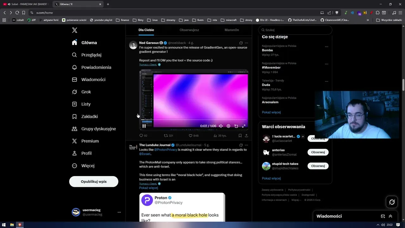Image resolution: width=405 pixels, height=228 pixels.
Task: Pause the GradientGen video
Action: 144,126
